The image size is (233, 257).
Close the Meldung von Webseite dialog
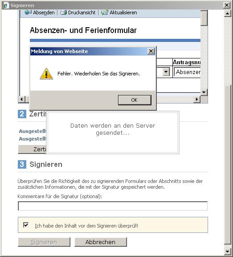coord(151,51)
